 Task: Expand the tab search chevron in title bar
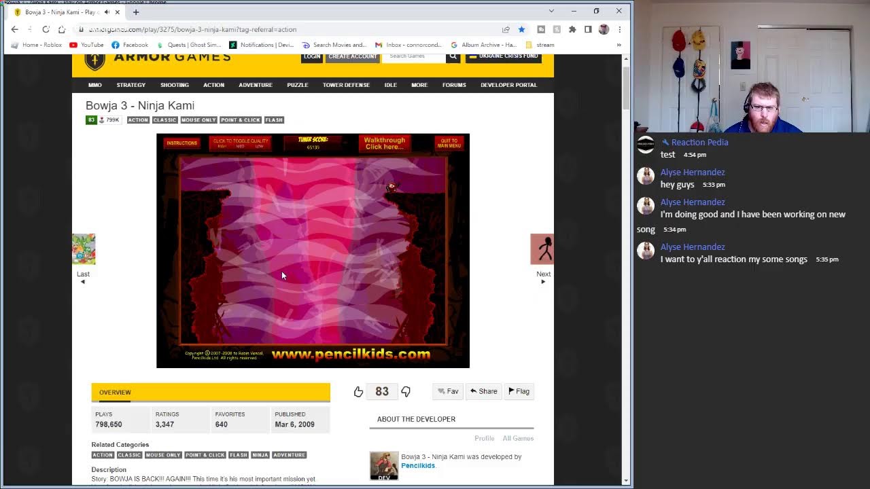[551, 11]
